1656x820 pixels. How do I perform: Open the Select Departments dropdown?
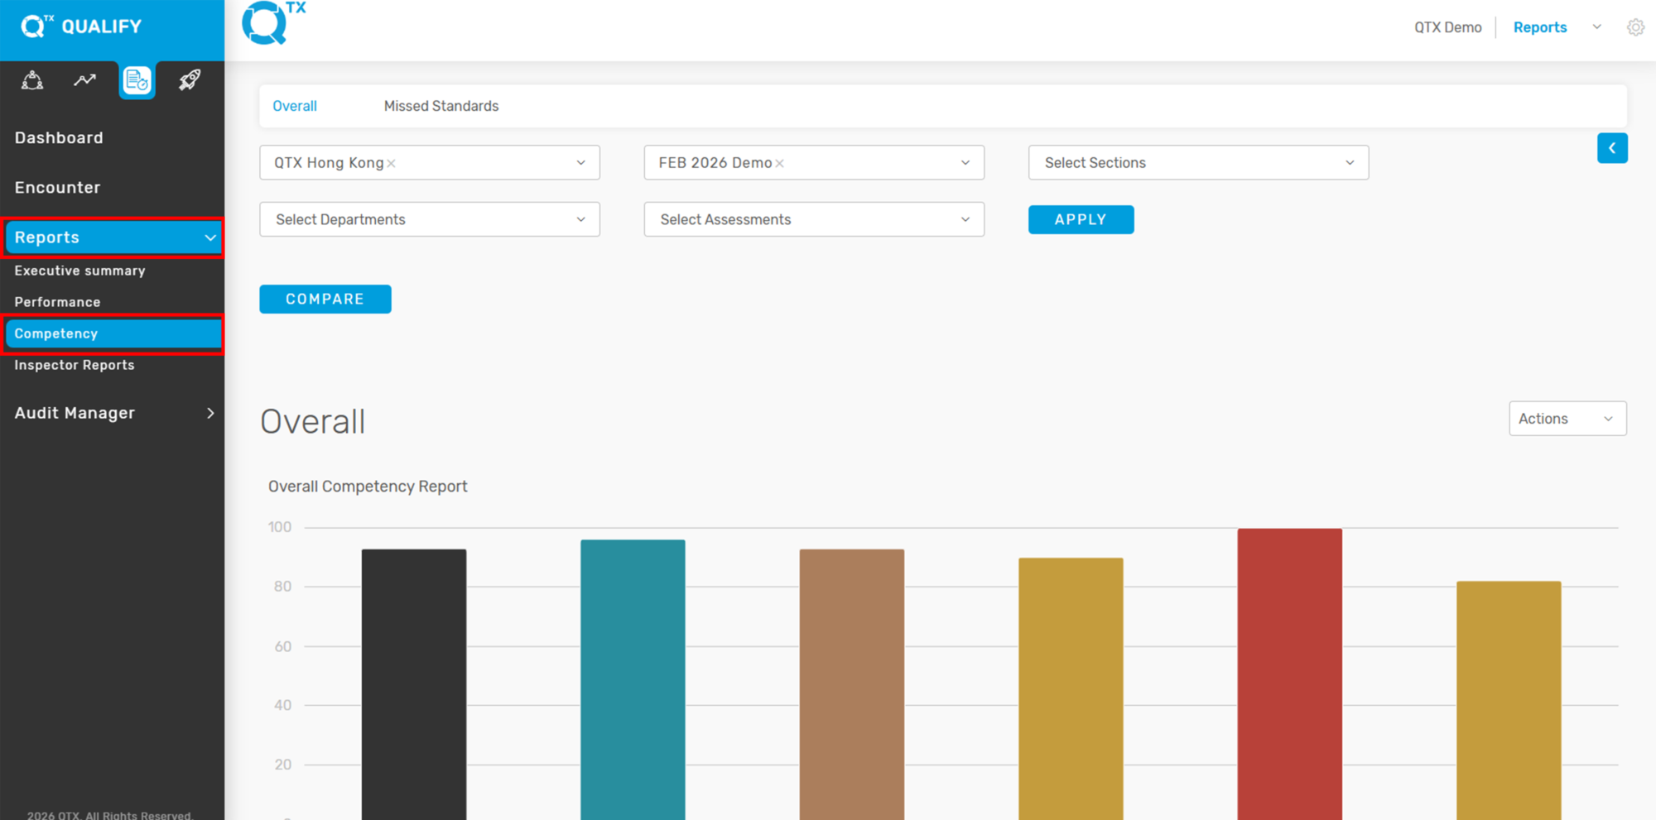point(430,219)
